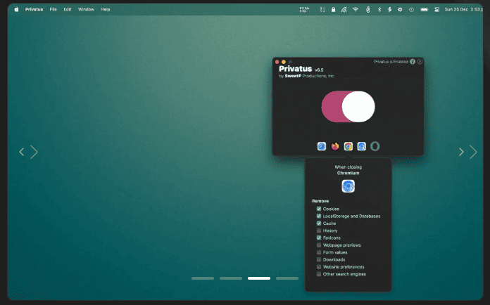Click the When closing Chromium heading
The height and width of the screenshot is (305, 490).
click(x=348, y=170)
